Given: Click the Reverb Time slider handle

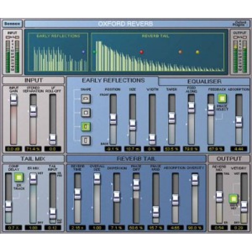Looking at the screenshot, I should click(x=77, y=193).
